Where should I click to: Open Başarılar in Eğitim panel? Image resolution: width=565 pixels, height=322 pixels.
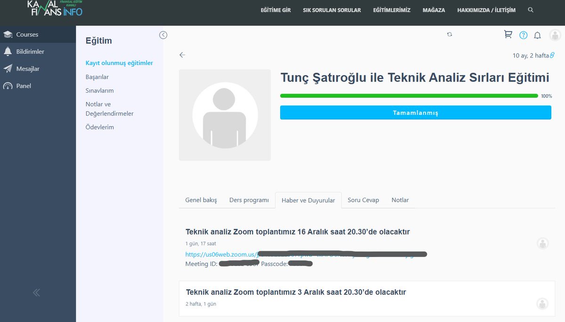click(x=97, y=77)
